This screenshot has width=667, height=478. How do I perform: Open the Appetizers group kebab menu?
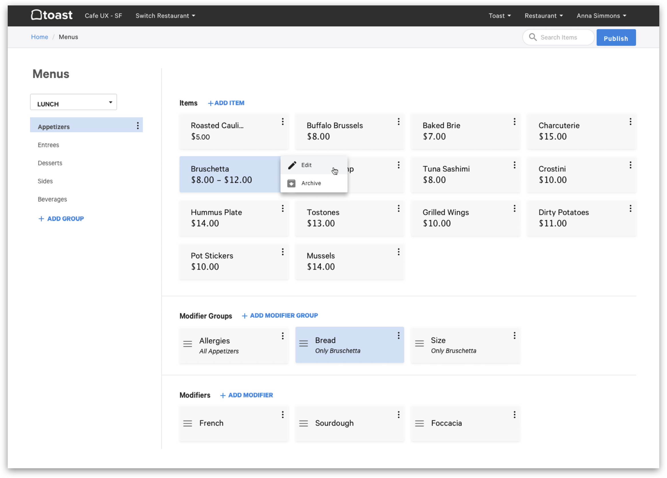pyautogui.click(x=138, y=126)
